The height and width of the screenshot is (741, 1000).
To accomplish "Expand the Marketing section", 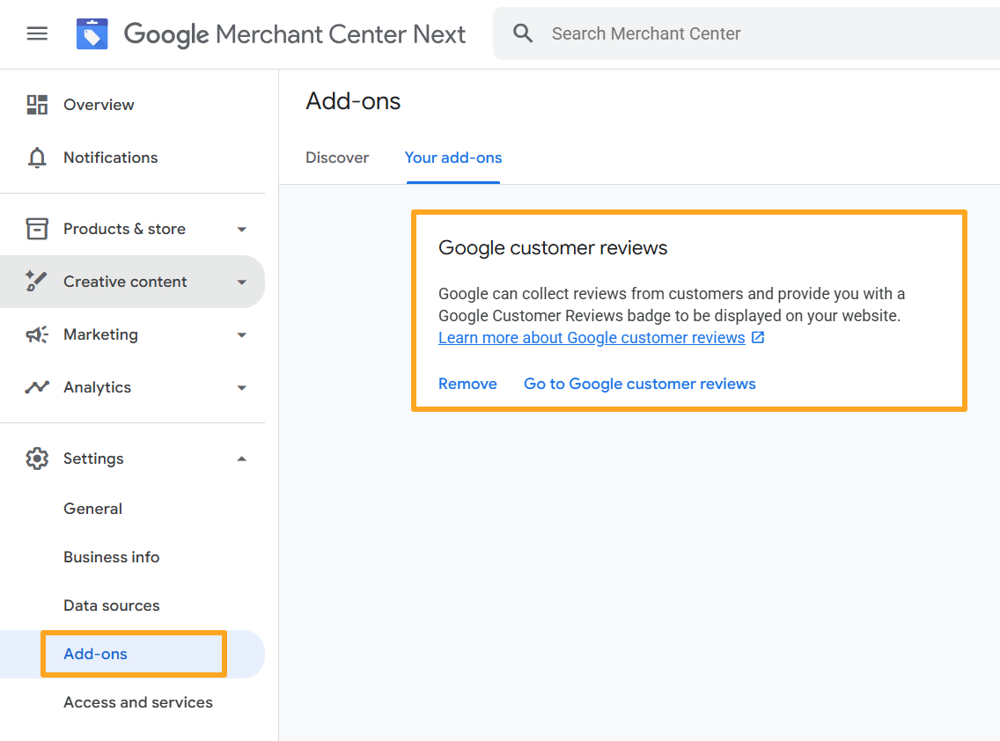I will coord(241,334).
